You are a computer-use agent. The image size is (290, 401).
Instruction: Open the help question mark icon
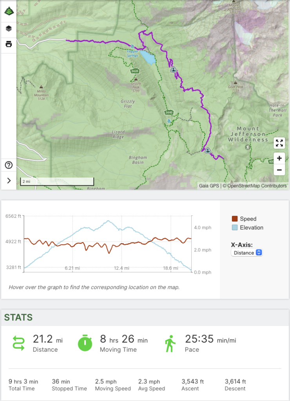pyautogui.click(x=8, y=165)
